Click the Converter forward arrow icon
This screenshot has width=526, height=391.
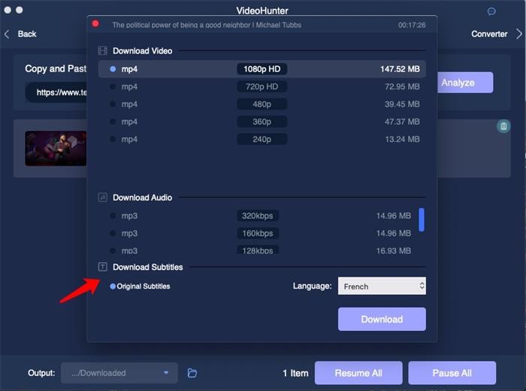pyautogui.click(x=519, y=34)
